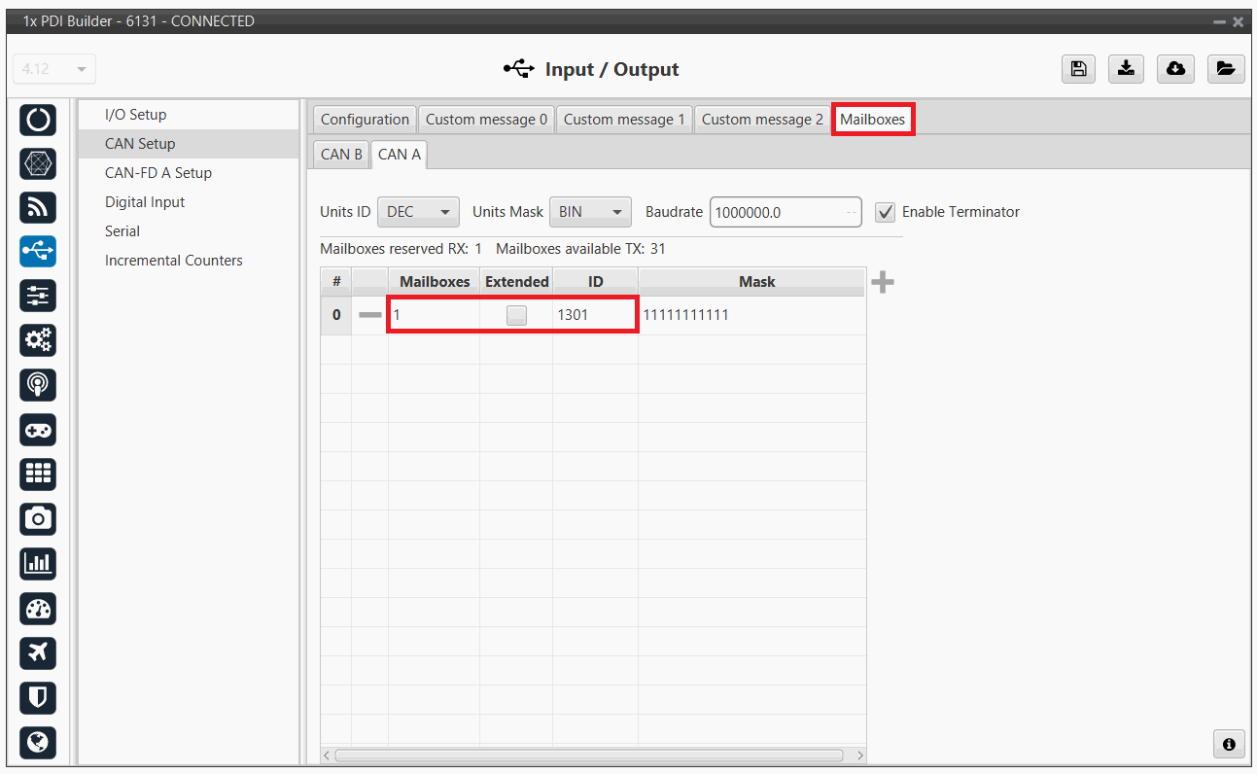Open the 4.12 version dropdown
This screenshot has width=1257, height=774.
(54, 69)
